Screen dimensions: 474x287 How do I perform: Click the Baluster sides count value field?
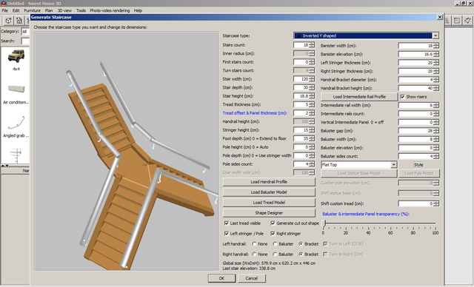click(415, 156)
